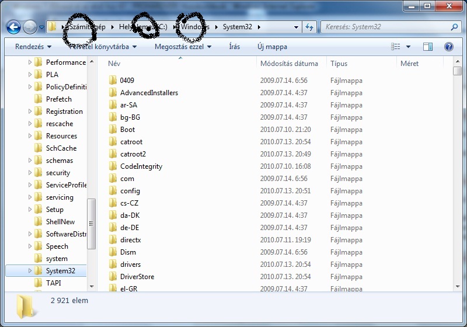Select the catroot folder icon
Viewport: 467px width, 327px height.
tap(113, 141)
